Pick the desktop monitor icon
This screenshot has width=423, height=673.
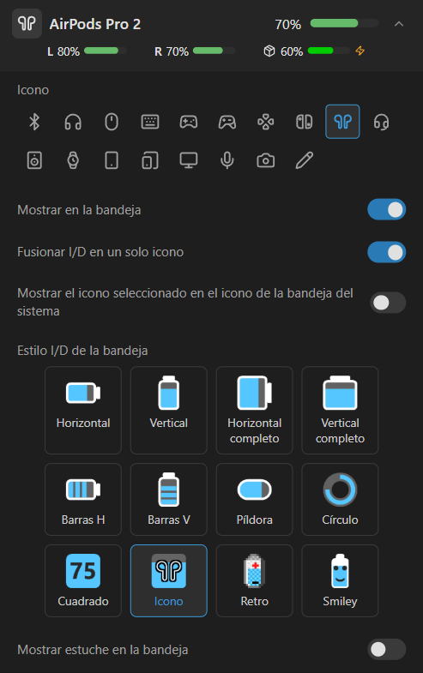(x=189, y=160)
